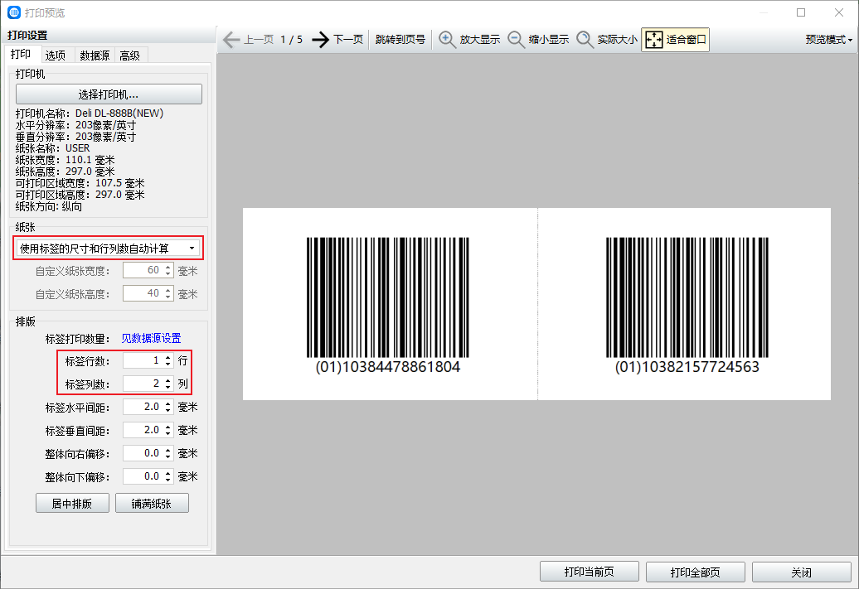Screen dimensions: 859x589
Task: Click 打印当前页 button
Action: 589,572
